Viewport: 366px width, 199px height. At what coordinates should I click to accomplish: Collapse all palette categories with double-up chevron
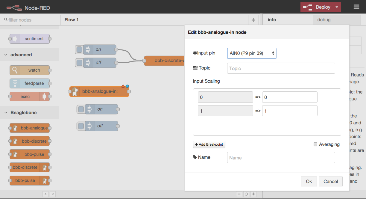tap(45, 194)
